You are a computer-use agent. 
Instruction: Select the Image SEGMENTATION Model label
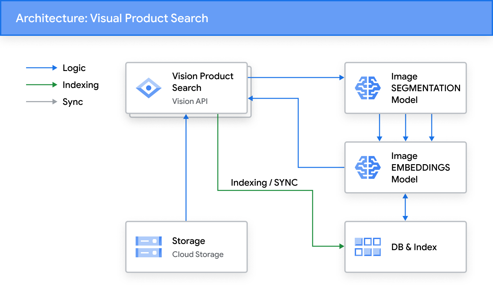click(426, 88)
